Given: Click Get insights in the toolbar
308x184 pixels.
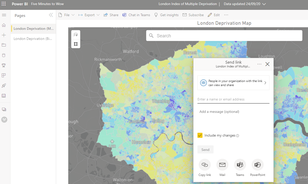Looking at the screenshot, I should point(166,15).
